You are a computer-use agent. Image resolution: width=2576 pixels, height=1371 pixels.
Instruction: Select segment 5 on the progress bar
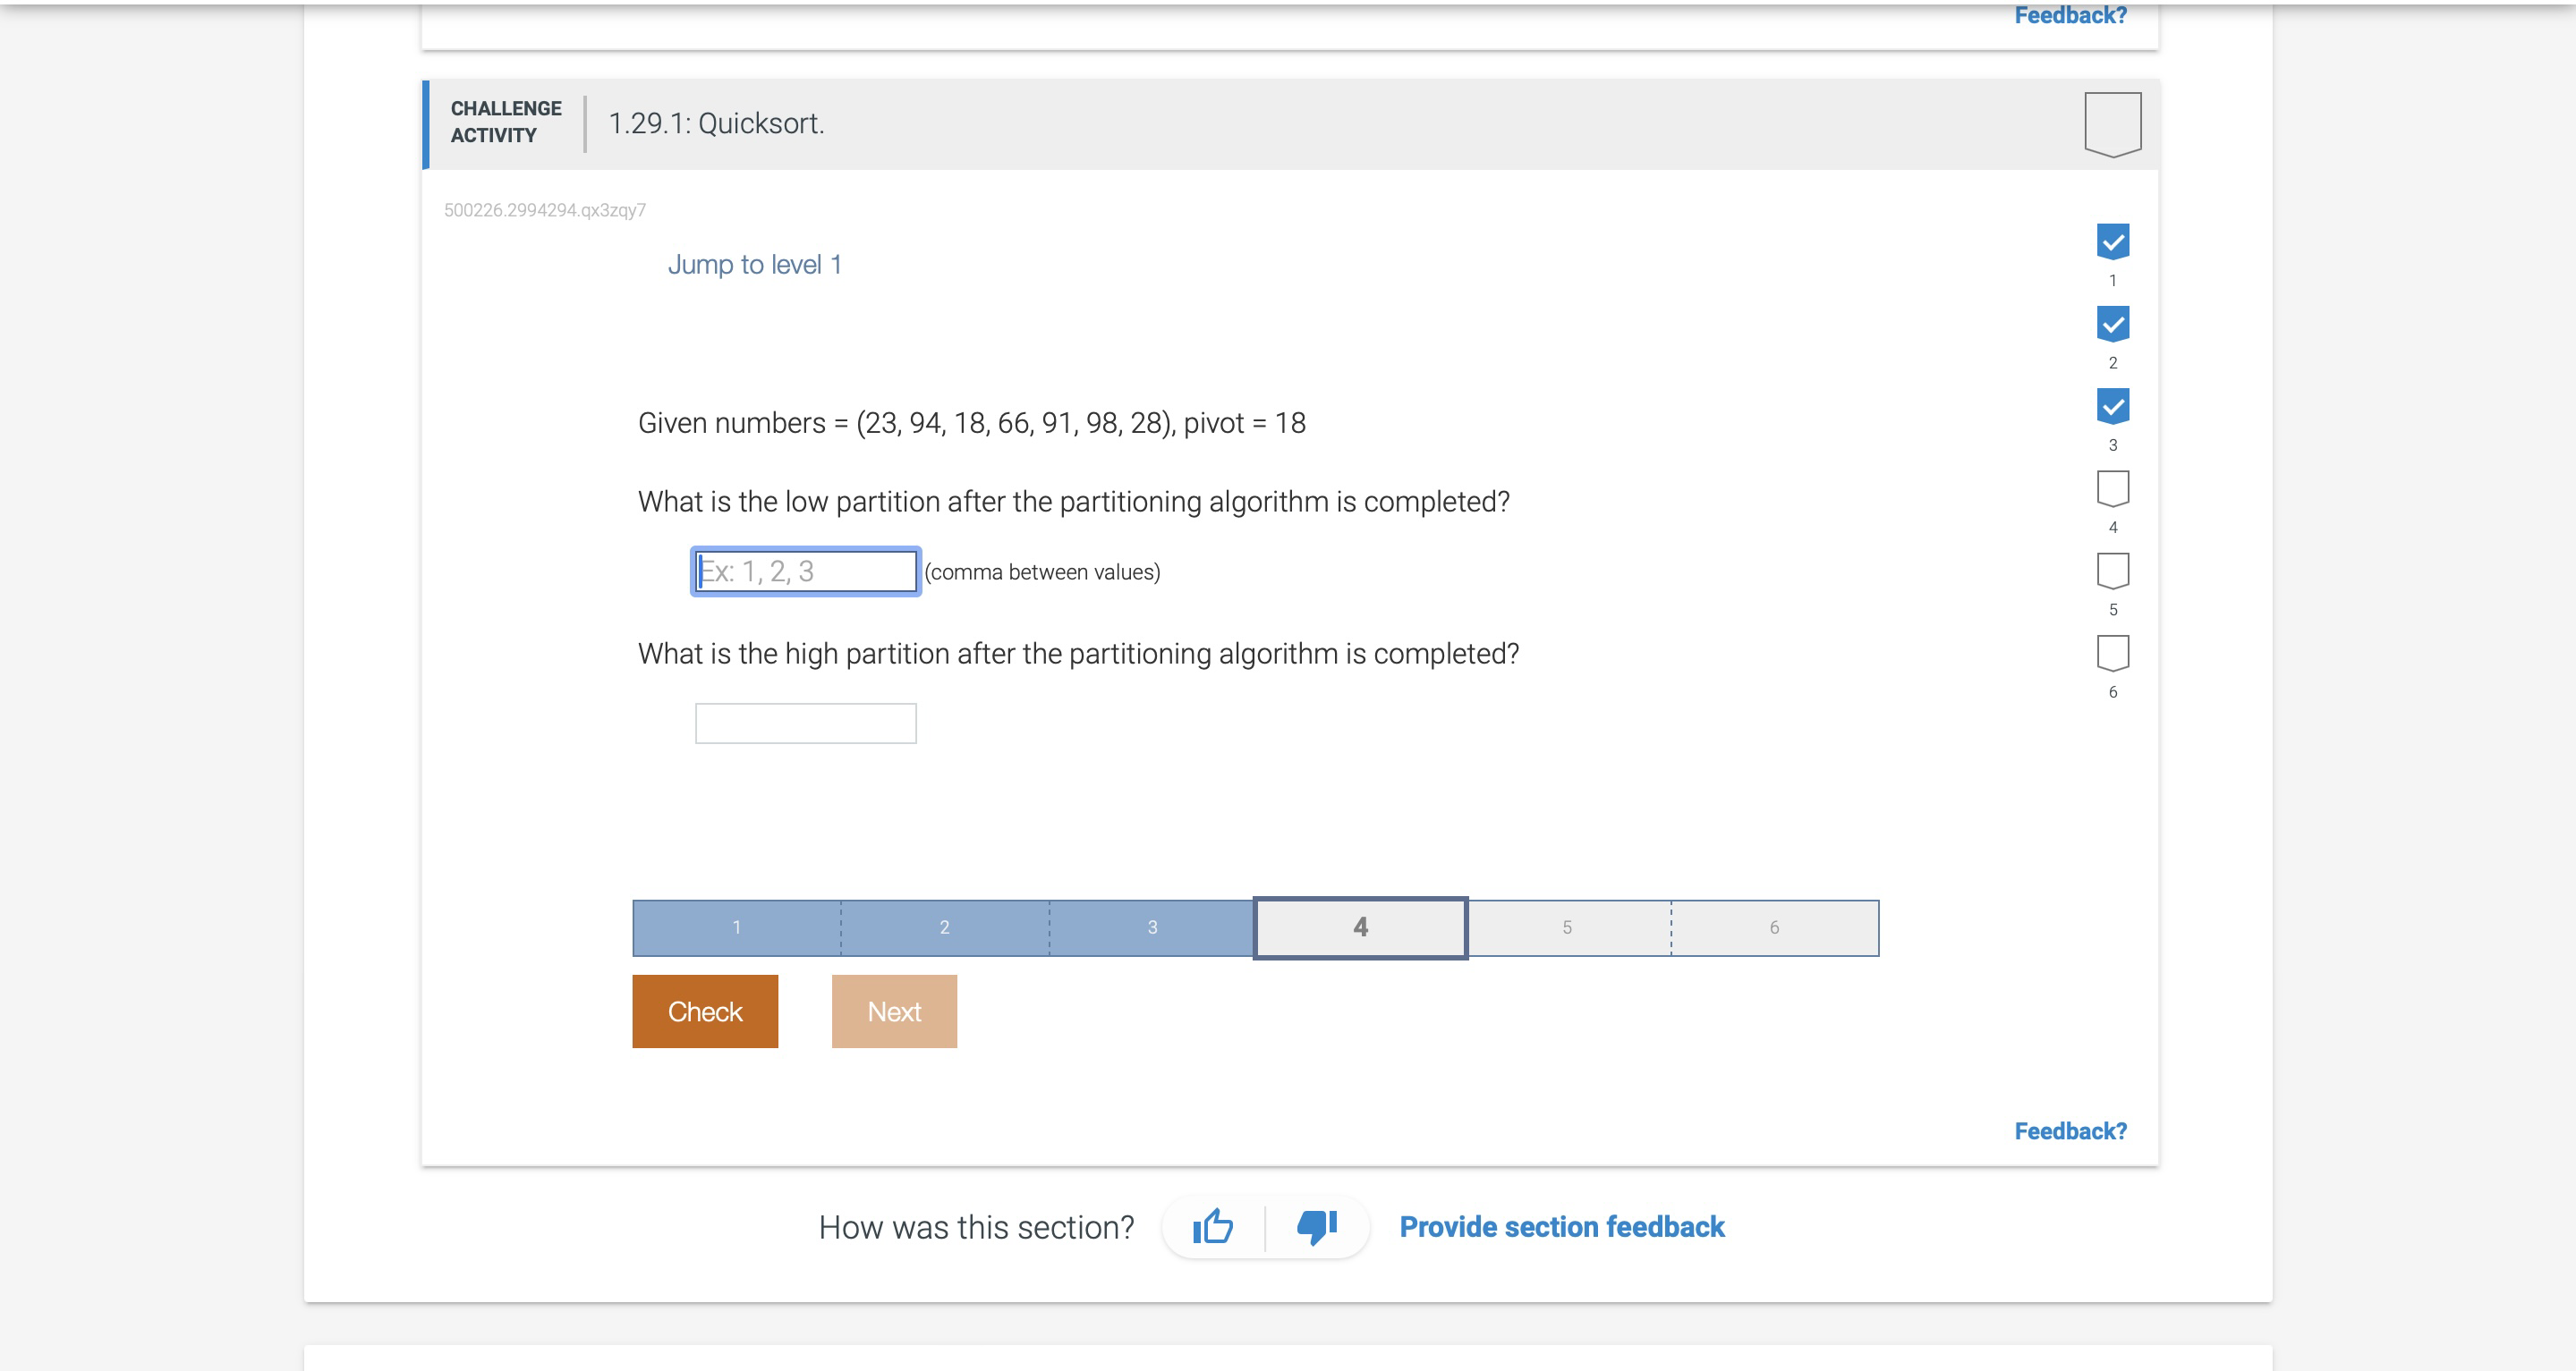pos(1567,927)
